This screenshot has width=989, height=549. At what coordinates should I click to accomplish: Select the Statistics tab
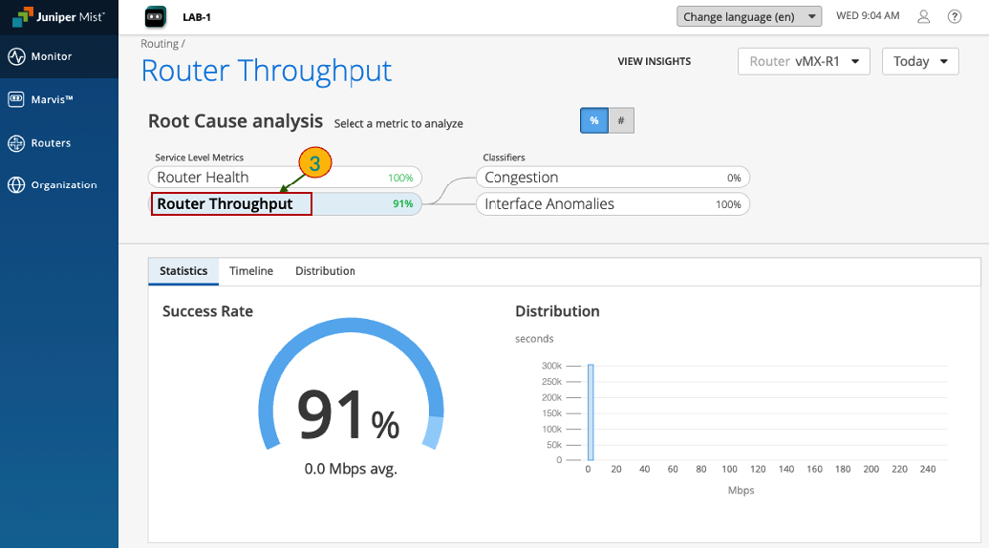[183, 271]
